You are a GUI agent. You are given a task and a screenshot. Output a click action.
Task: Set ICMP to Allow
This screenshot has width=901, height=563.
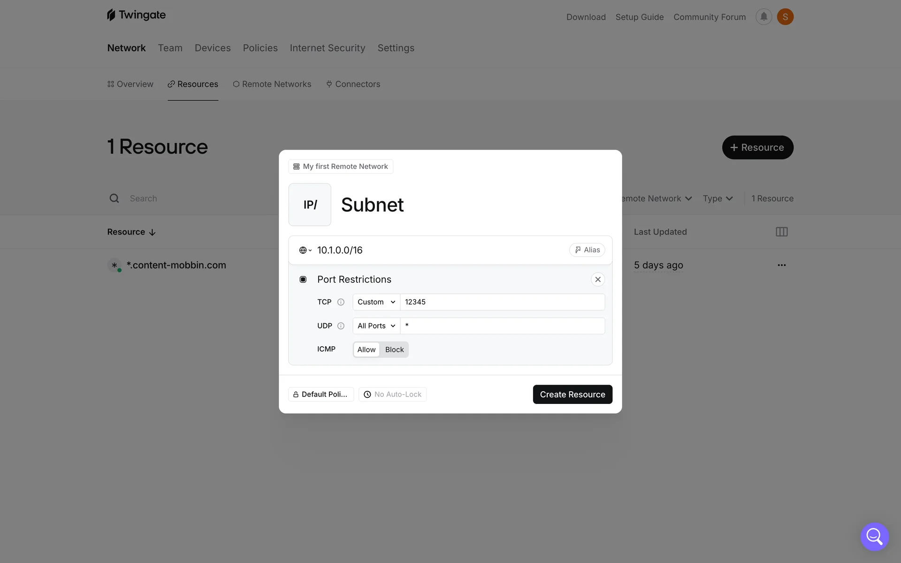(x=367, y=350)
